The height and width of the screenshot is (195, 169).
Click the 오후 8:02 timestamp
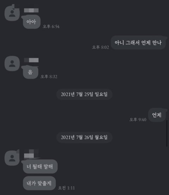pos(101,47)
